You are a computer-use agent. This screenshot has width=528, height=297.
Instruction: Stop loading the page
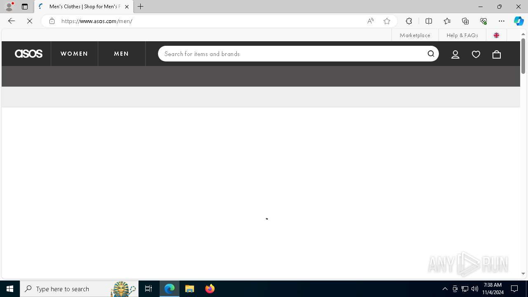coord(30,21)
